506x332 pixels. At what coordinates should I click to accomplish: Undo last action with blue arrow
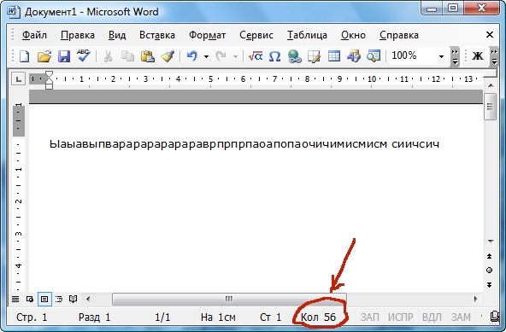click(x=192, y=56)
